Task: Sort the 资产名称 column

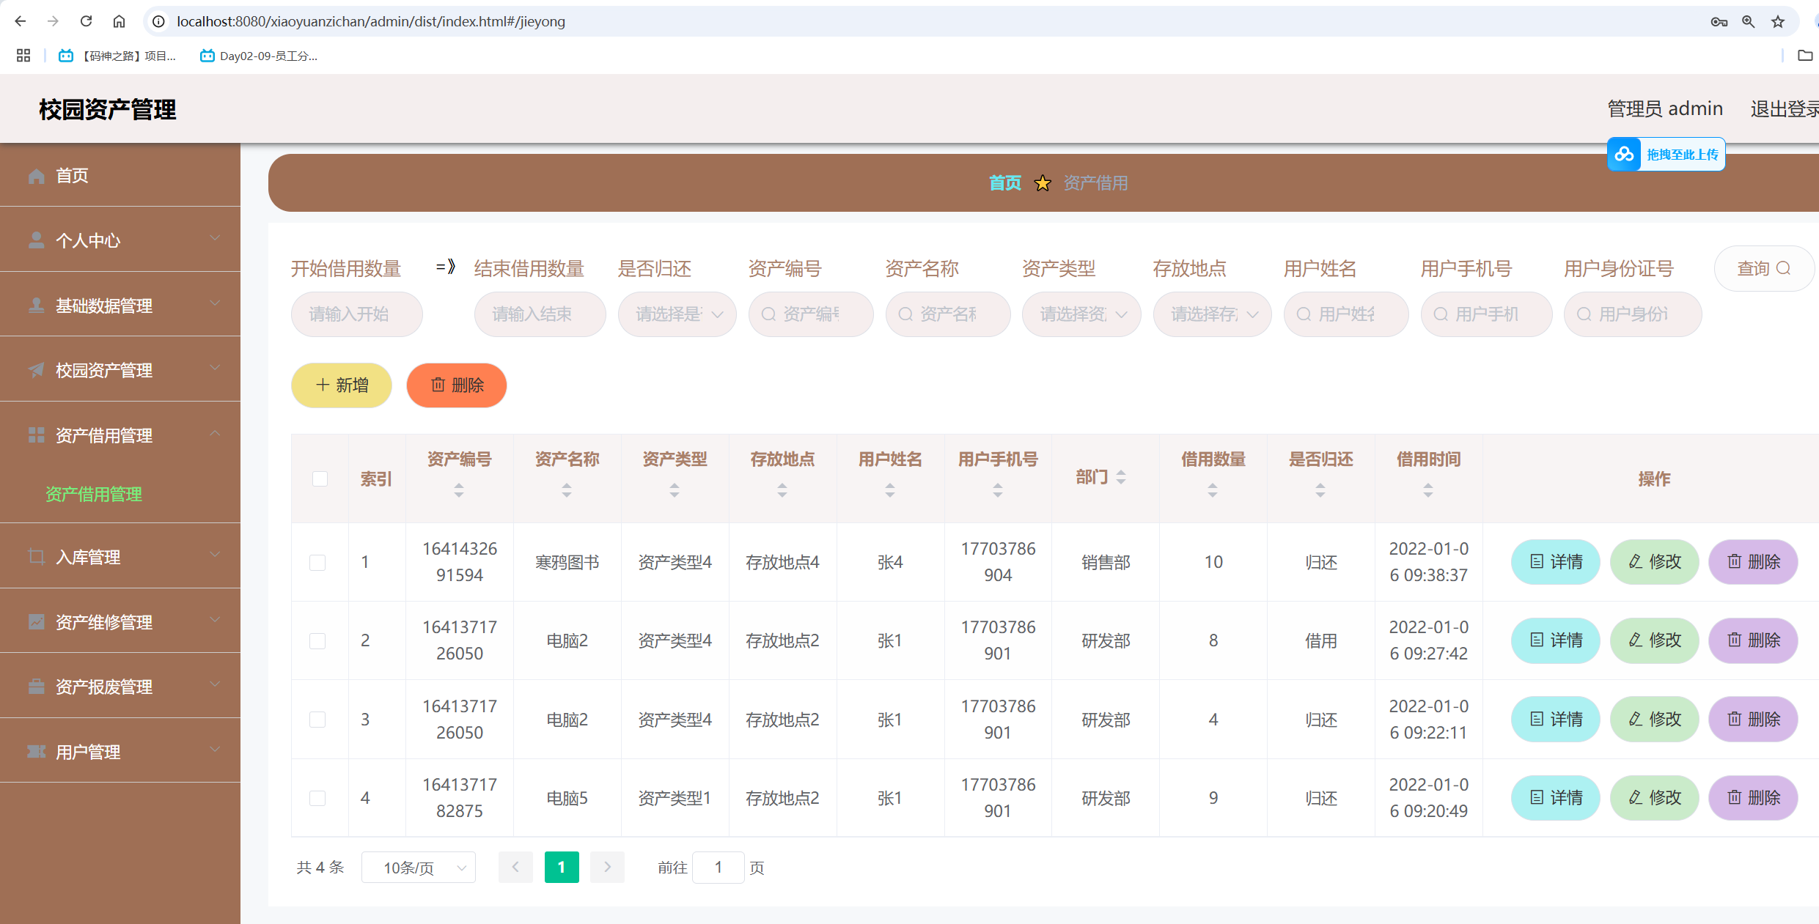Action: tap(567, 490)
